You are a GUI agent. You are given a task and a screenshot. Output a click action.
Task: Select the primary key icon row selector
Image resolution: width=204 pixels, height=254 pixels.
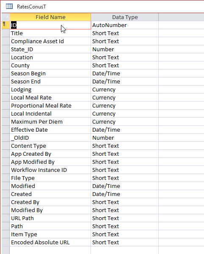pos(6,25)
